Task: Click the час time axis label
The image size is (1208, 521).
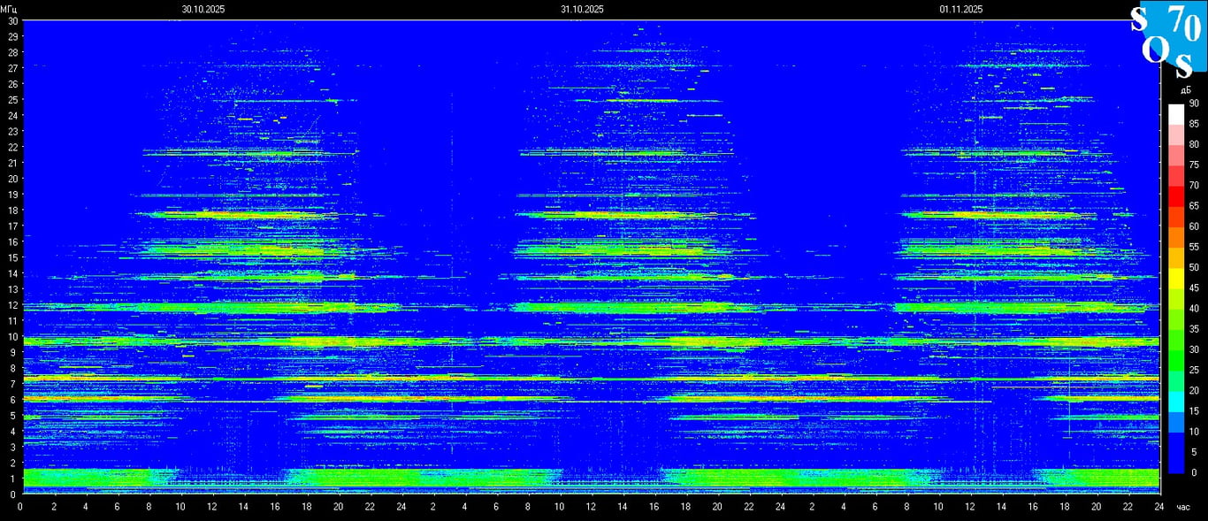Action: click(x=1183, y=507)
